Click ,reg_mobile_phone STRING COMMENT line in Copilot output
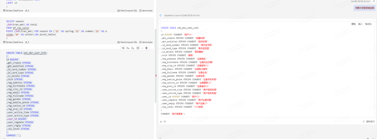Image resolution: width=377 pixels, height=139 pixels. (189, 80)
